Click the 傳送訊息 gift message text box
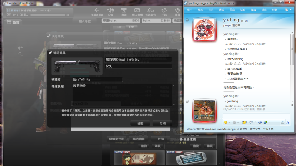The image size is (296, 166). point(122,95)
